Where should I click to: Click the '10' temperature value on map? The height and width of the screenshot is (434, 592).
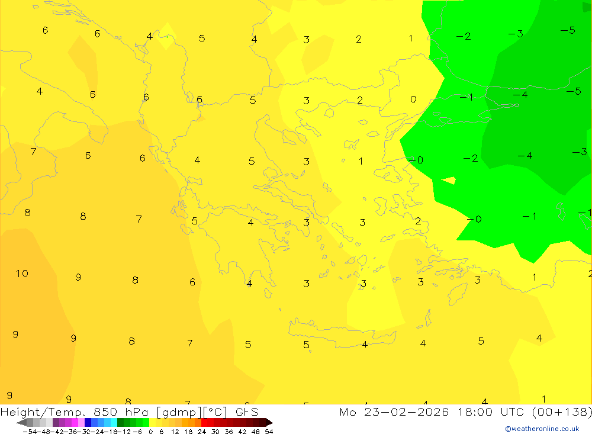coord(22,274)
